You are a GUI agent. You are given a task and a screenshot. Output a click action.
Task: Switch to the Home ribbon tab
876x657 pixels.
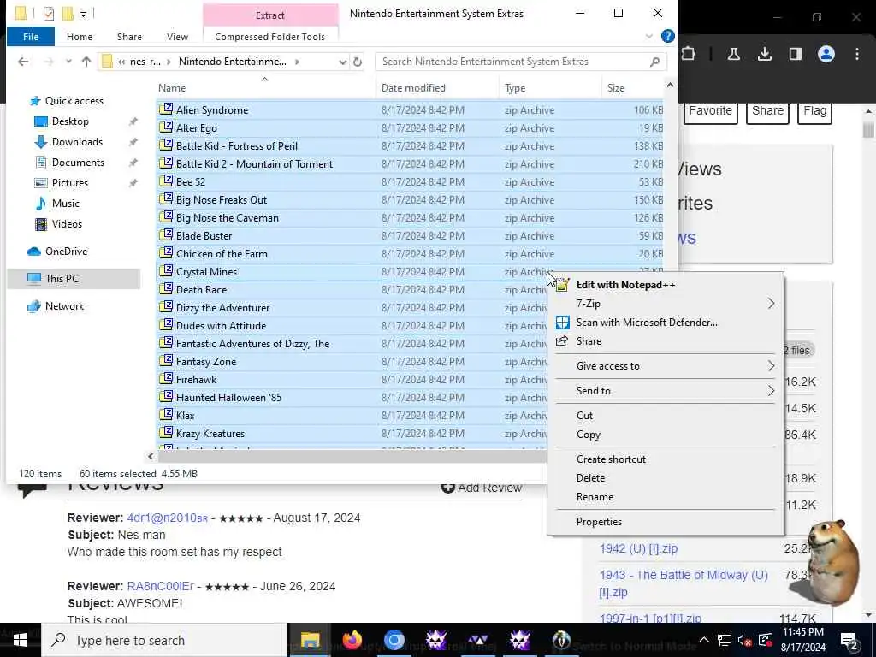80,37
